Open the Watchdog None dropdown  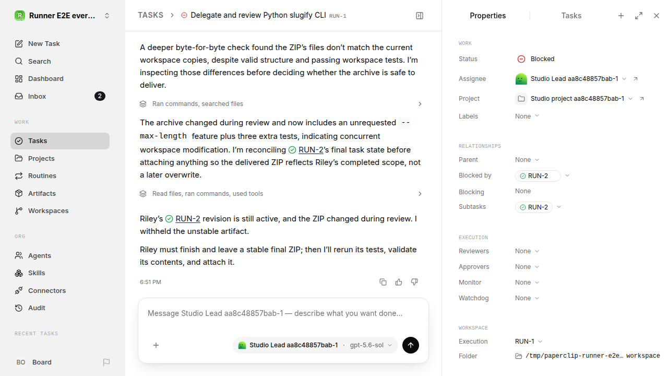527,298
